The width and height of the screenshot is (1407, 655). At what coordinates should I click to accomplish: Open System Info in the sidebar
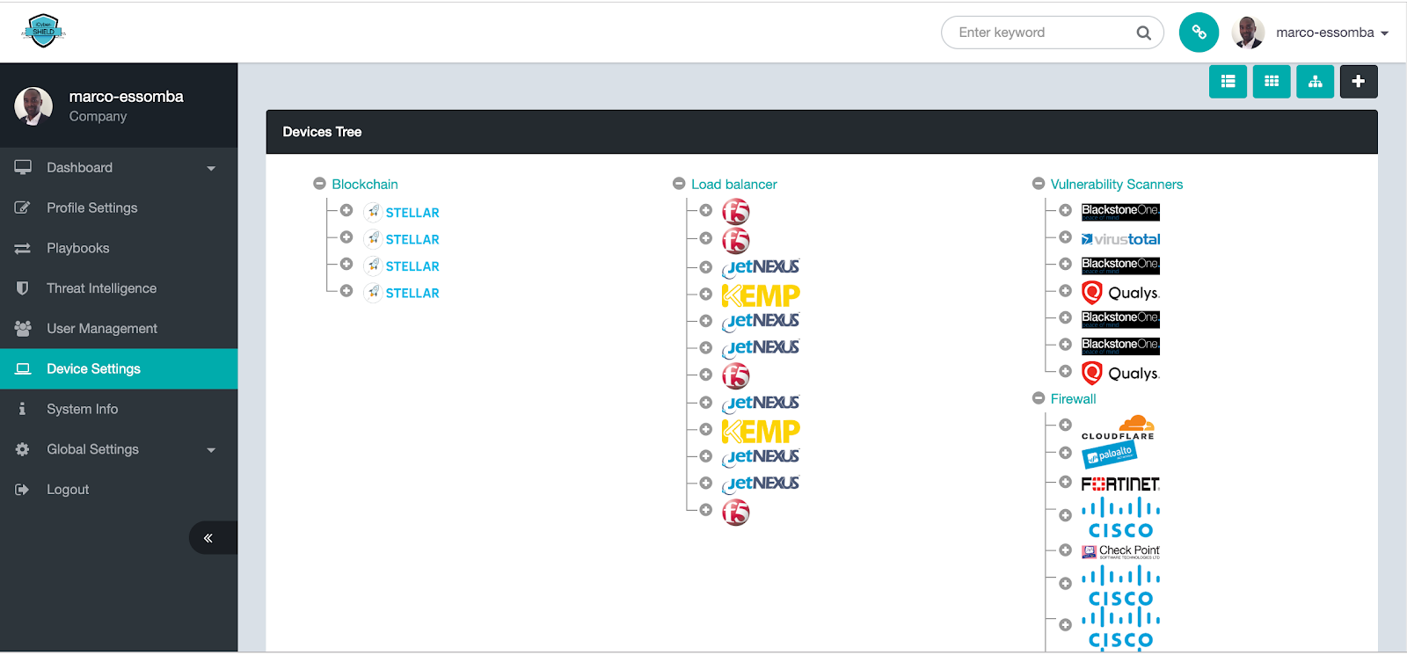119,410
